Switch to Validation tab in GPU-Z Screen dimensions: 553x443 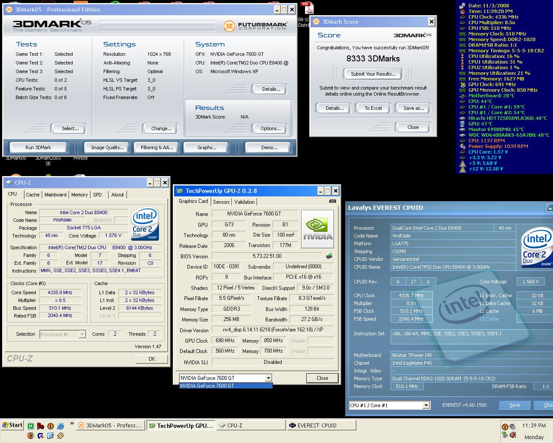coord(245,202)
